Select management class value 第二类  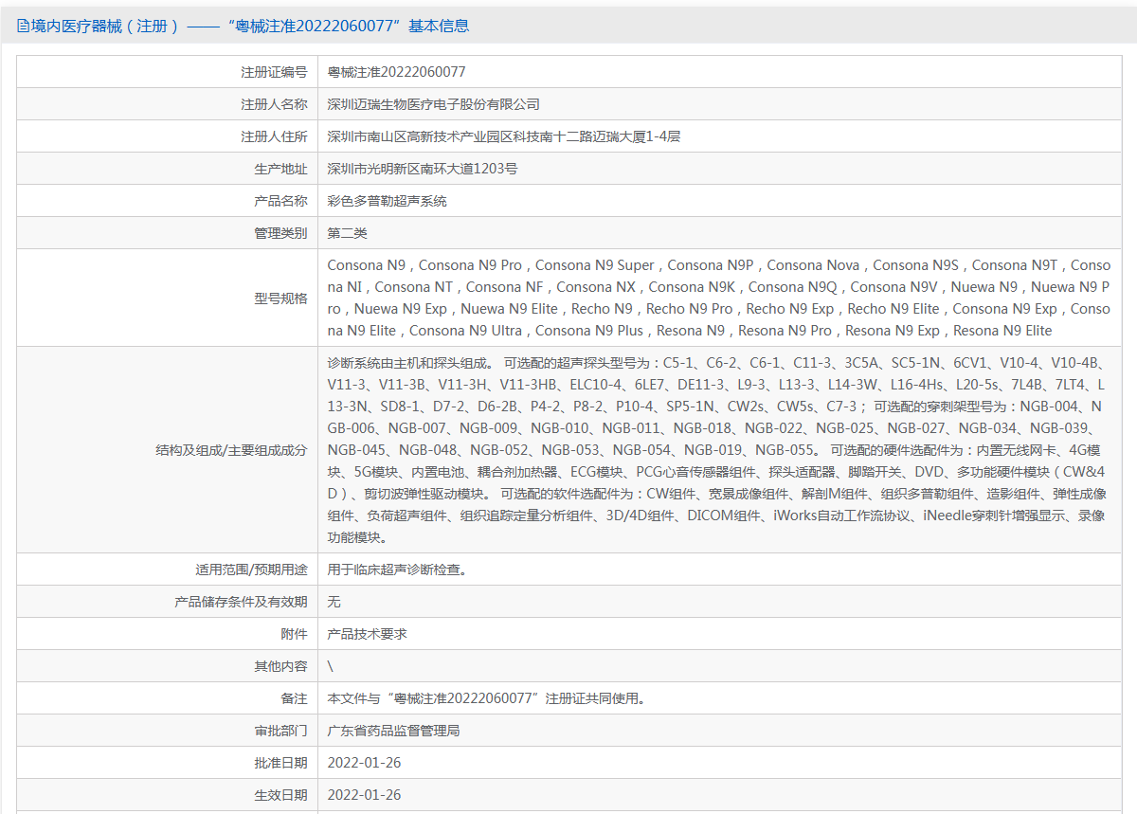[x=348, y=233]
